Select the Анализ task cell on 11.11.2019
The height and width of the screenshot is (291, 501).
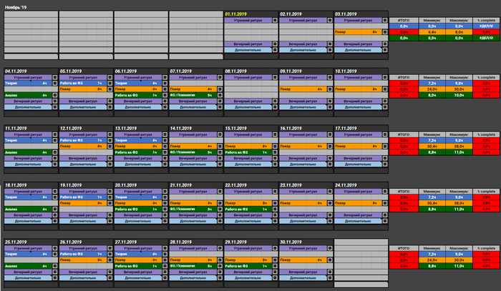(x=28, y=152)
